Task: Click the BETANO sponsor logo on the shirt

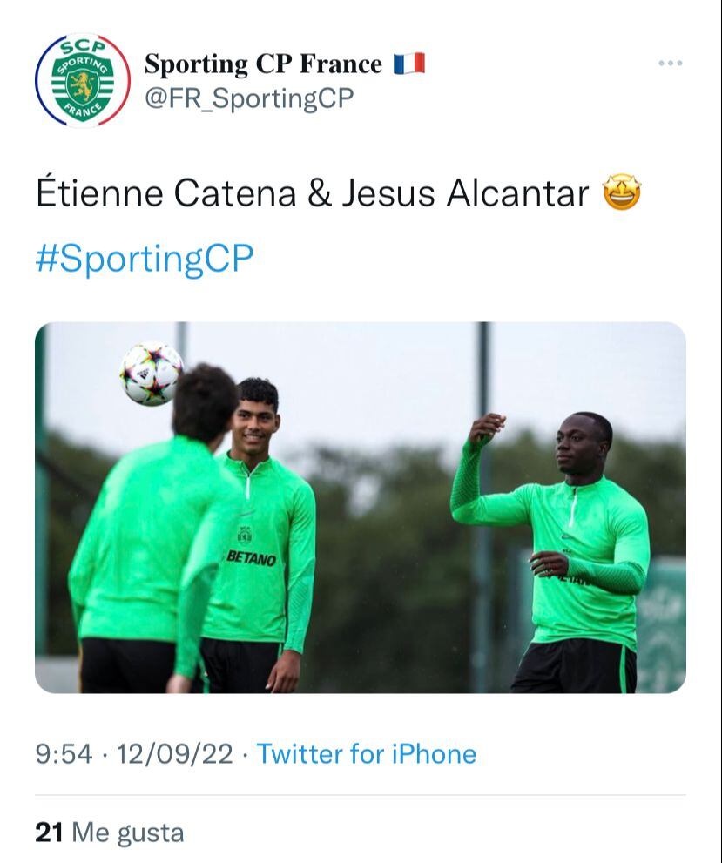Action: click(x=250, y=557)
